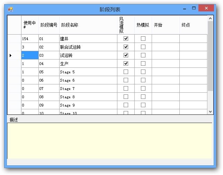The width and height of the screenshot is (223, 175).
Task: Click the 开始 cell for stage 建井
Action: coord(166,39)
